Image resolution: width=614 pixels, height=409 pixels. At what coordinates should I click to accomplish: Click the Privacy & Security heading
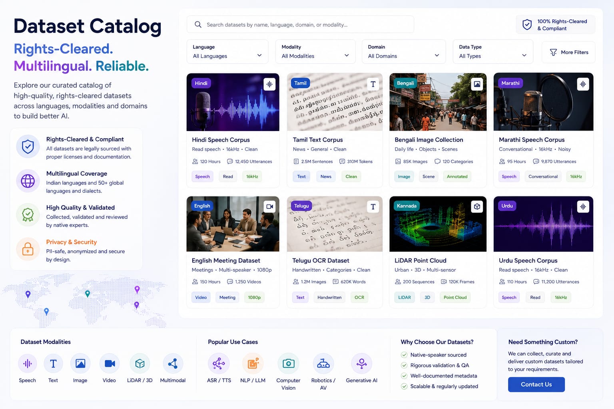pyautogui.click(x=72, y=242)
